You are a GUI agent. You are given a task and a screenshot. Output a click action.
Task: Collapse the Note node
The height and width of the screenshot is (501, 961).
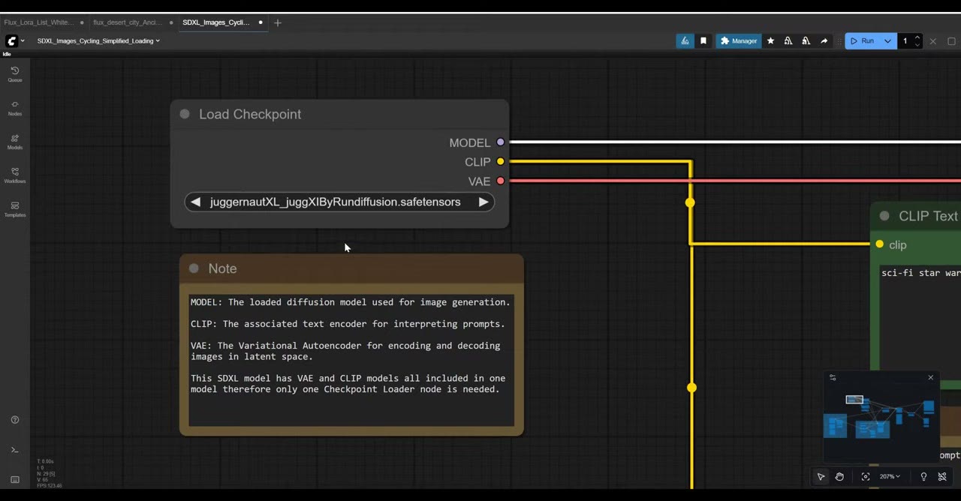pyautogui.click(x=194, y=268)
